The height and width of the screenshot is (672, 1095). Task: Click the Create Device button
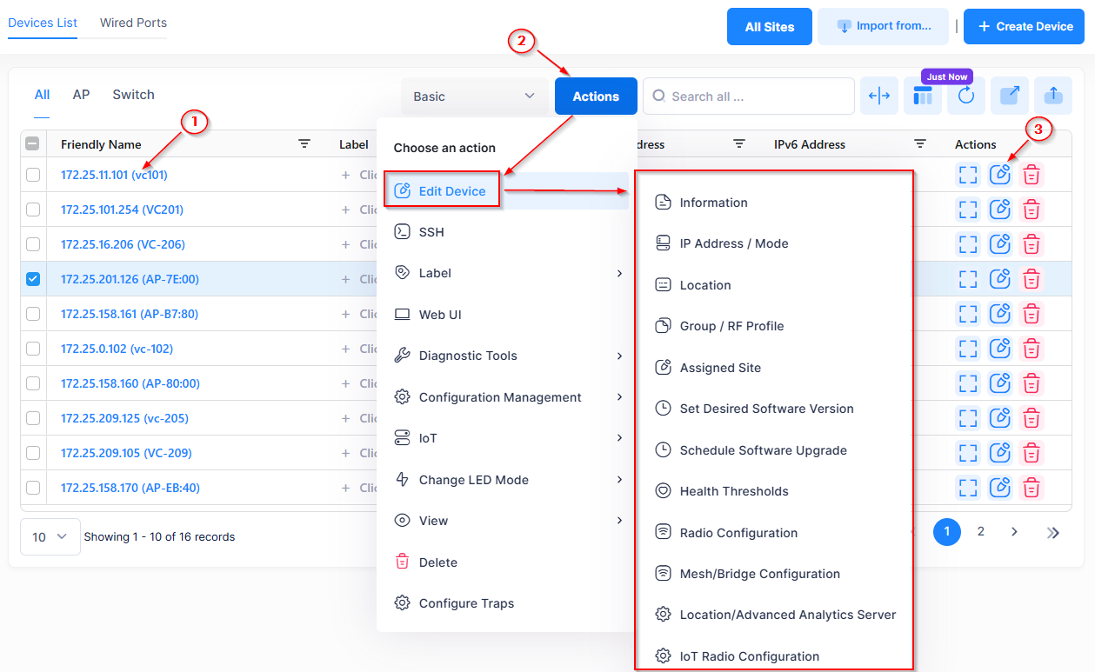click(1025, 27)
